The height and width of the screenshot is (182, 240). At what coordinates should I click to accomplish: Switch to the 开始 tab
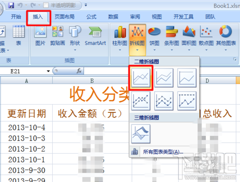(x=16, y=17)
